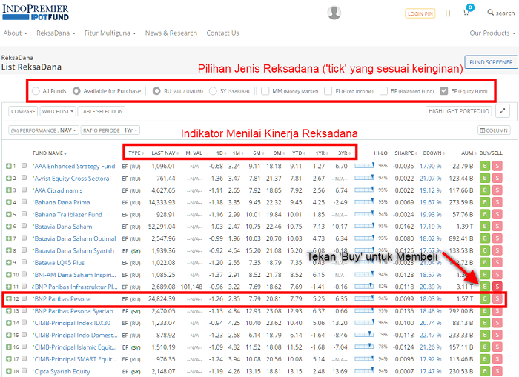Open the shopping cart icon
This screenshot has width=519, height=377.
coord(466,13)
